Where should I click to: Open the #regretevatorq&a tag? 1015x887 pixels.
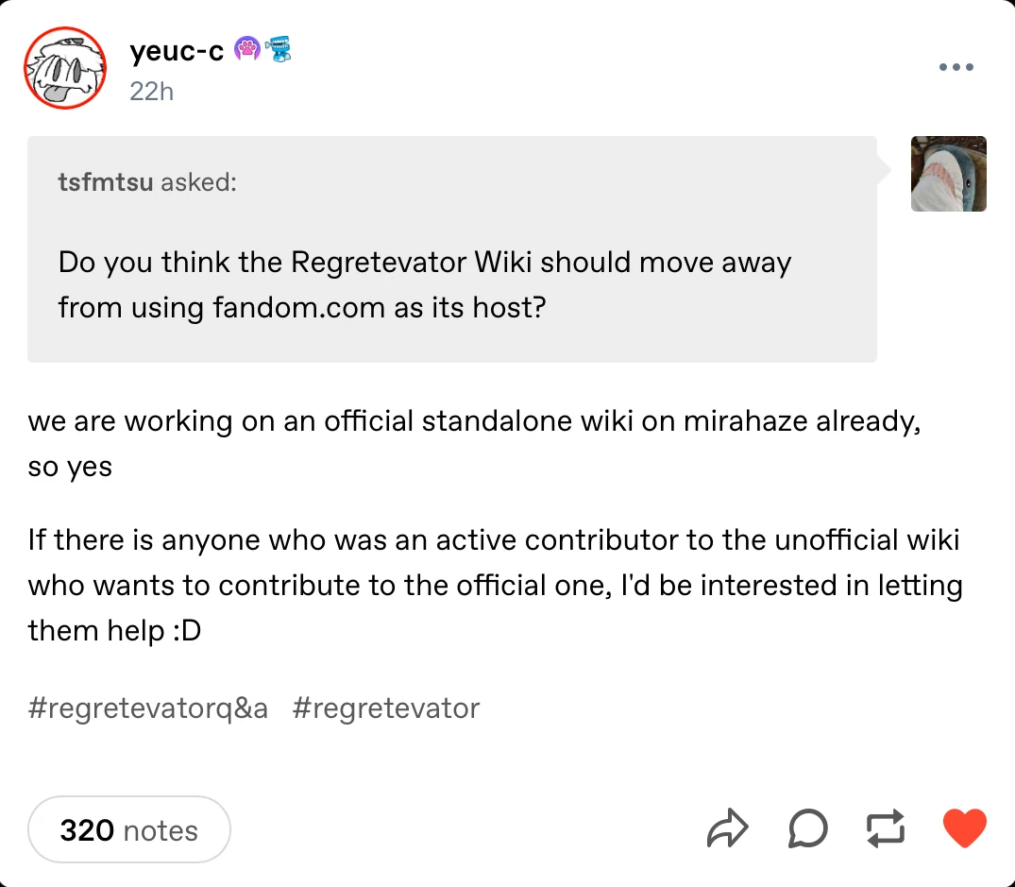click(x=147, y=708)
